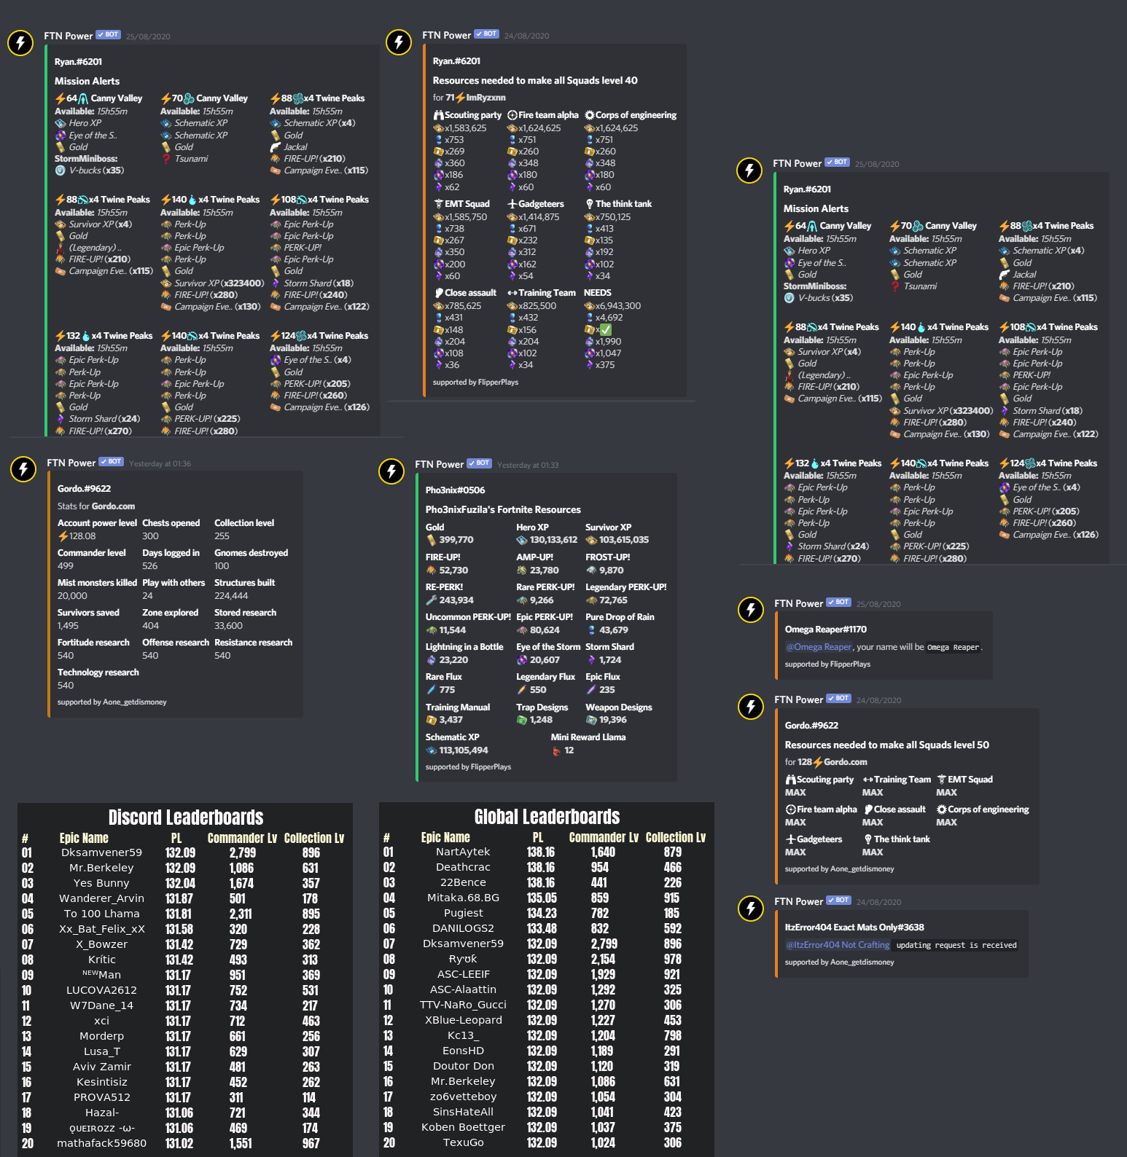Click 'Commander Lv' column header in Global Leaderboards
1127x1157 pixels.
point(604,838)
